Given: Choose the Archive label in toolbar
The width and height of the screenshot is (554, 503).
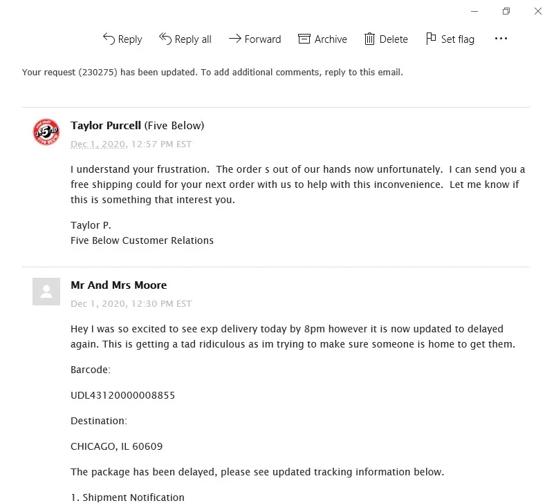Looking at the screenshot, I should pyautogui.click(x=331, y=39).
